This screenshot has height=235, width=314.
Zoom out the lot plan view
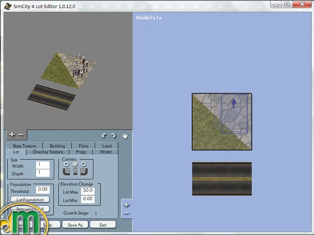[126, 213]
